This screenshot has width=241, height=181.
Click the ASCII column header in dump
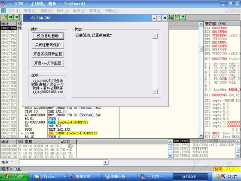click(68, 142)
